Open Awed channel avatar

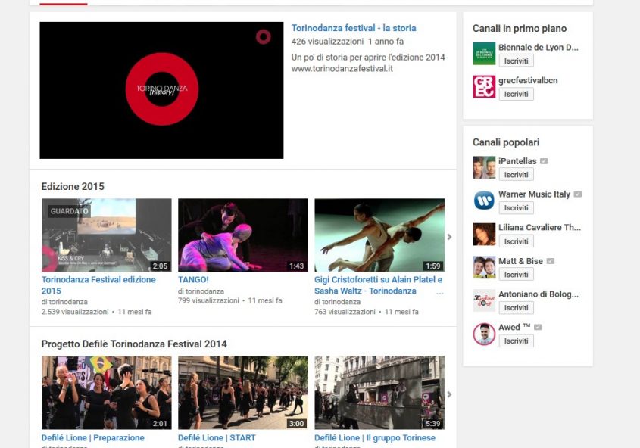tap(484, 334)
